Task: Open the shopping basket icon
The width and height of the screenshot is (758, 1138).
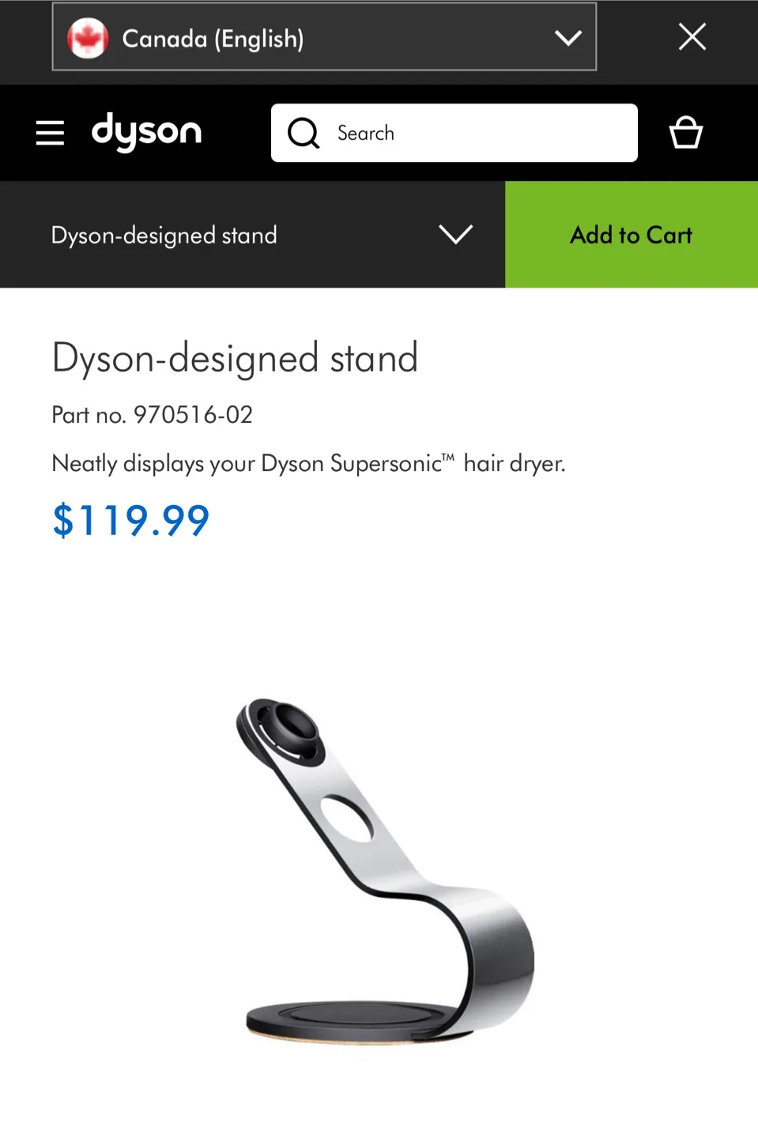Action: pos(685,132)
